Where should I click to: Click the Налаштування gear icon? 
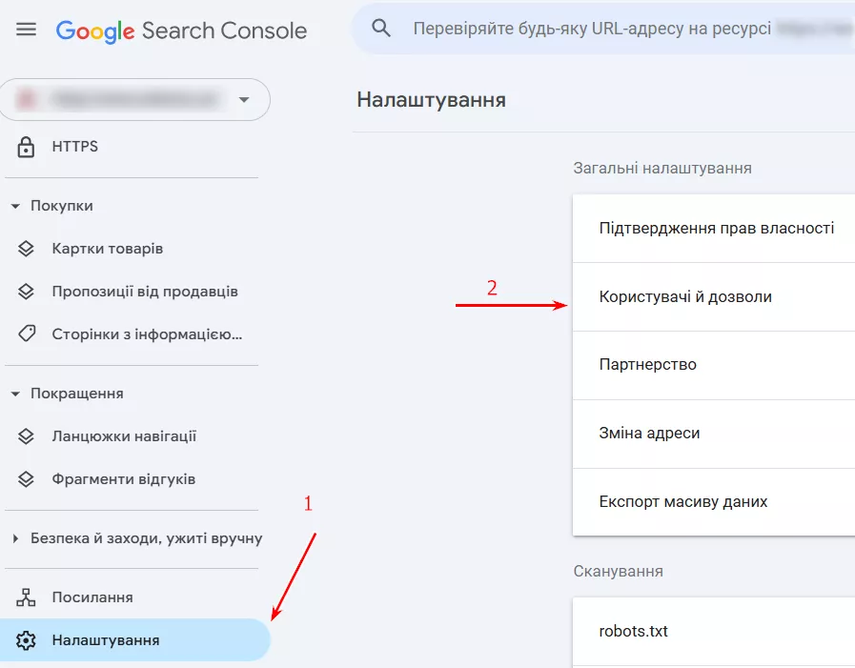(x=25, y=639)
